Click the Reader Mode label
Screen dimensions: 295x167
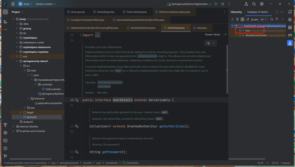[212, 34]
